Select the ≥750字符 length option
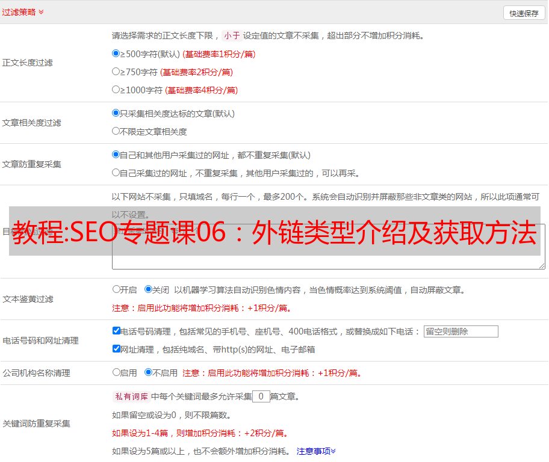This screenshot has height=462, width=549. 116,72
